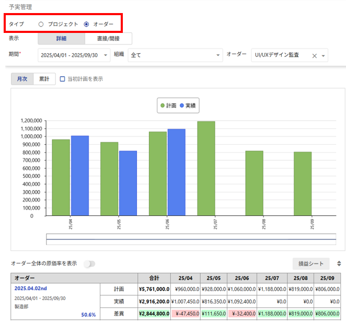Click the 製造部 department text

pos(21,307)
